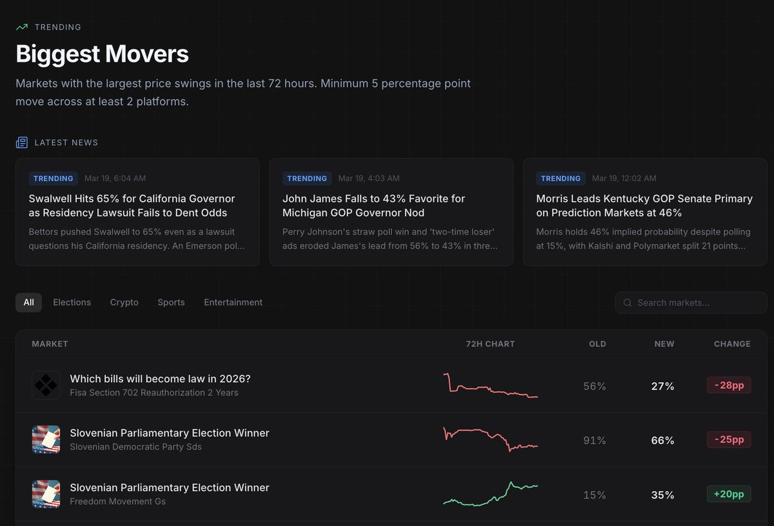Screen dimensions: 774x526
Task: Click the TRENDING badge on the Morris card
Action: (x=561, y=179)
